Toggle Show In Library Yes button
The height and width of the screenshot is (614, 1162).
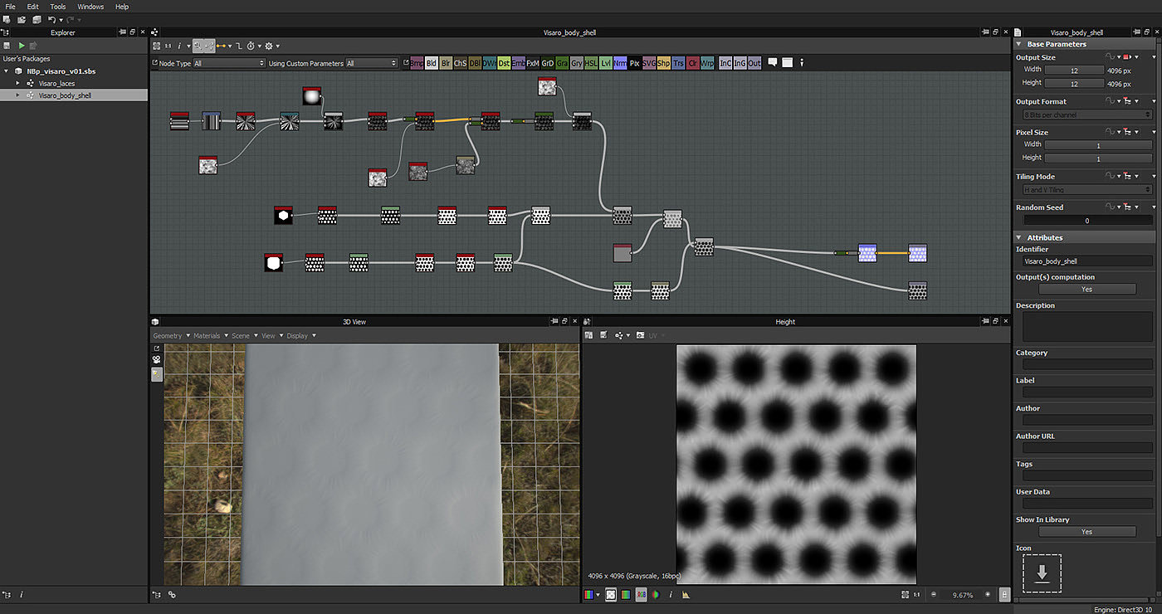1086,532
